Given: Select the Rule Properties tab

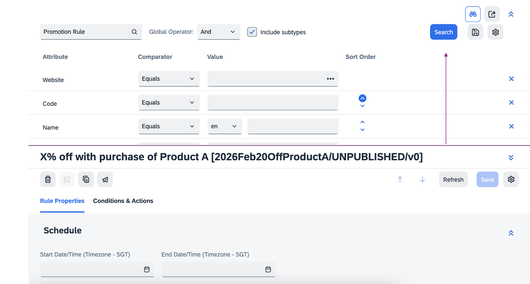Looking at the screenshot, I should click(62, 201).
